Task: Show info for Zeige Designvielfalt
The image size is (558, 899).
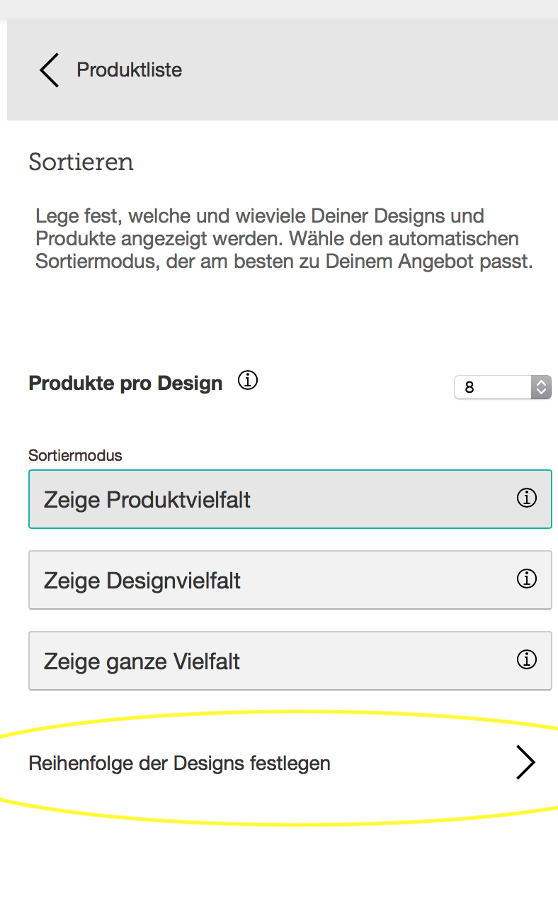Action: 526,580
